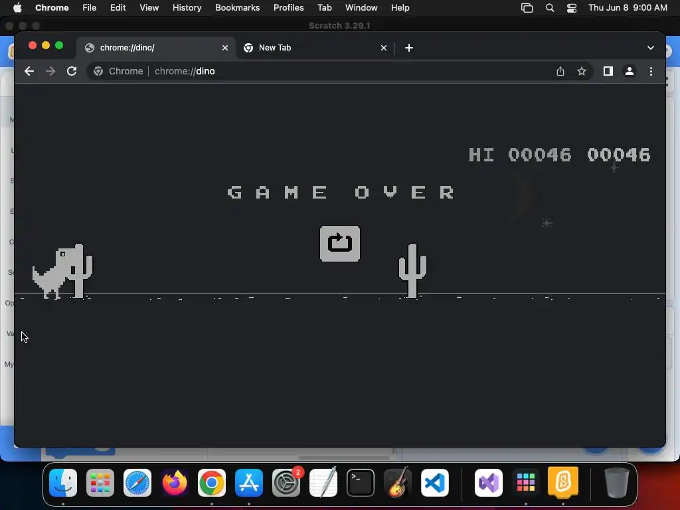Open the File menu
Viewport: 680px width, 510px height.
click(x=90, y=7)
